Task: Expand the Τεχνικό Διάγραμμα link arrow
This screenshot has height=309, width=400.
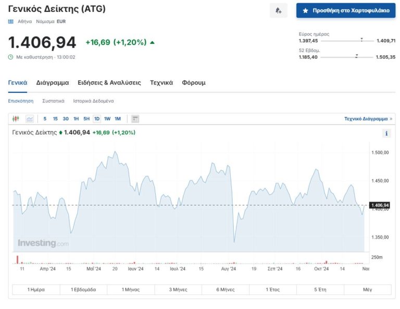Action: [x=391, y=119]
